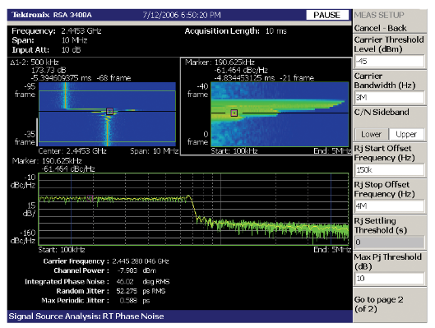Click the Integrated Phase Noise value

125,282
